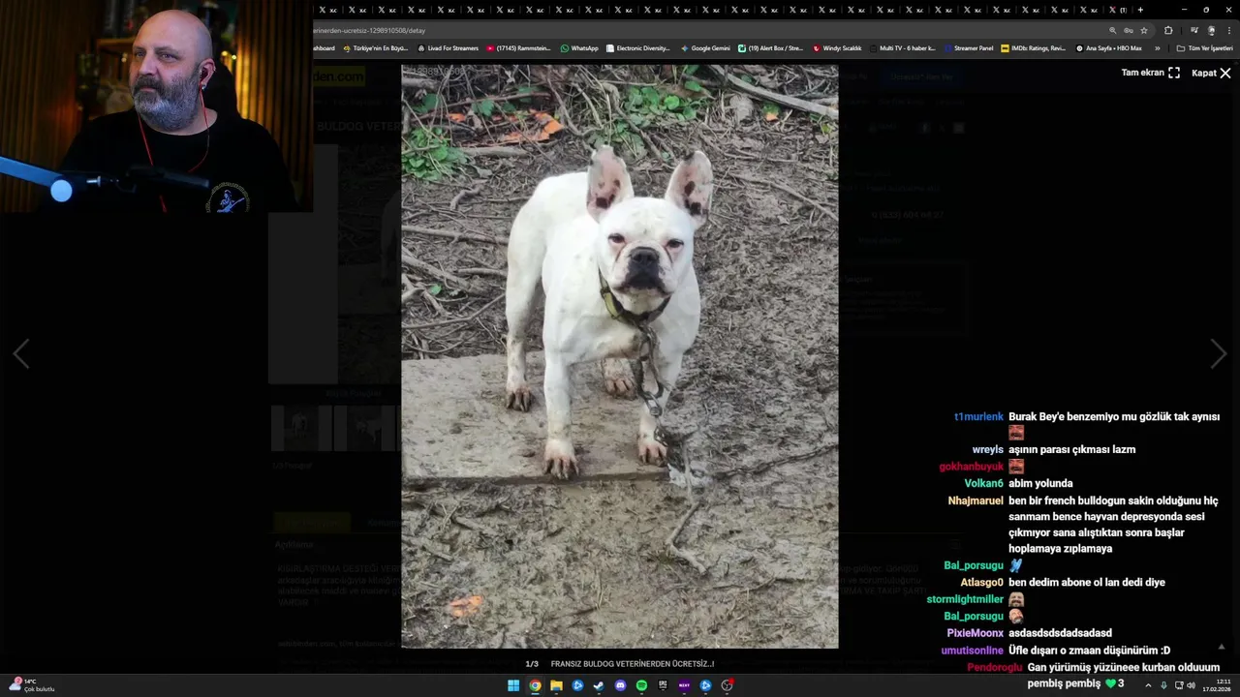This screenshot has height=697, width=1240.
Task: Open Livad For Streamers bookmark
Action: click(x=448, y=47)
